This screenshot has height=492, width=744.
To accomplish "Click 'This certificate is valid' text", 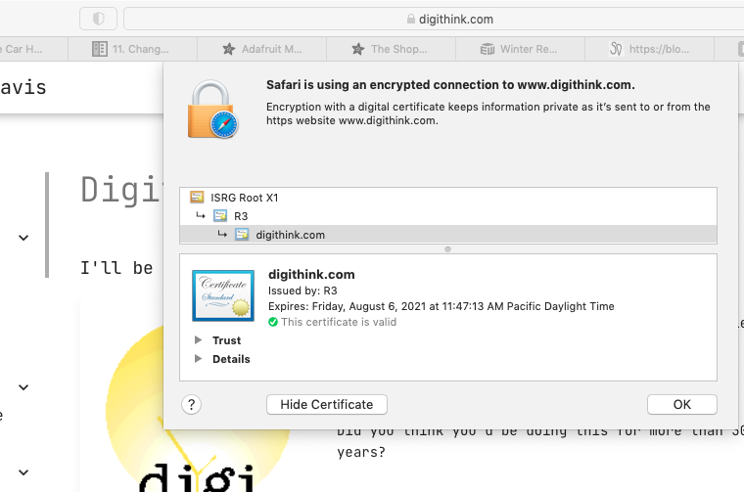I will [339, 323].
